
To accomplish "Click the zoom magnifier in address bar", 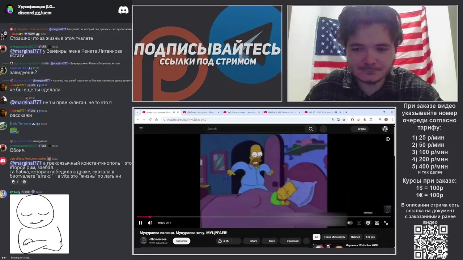I will [333, 120].
